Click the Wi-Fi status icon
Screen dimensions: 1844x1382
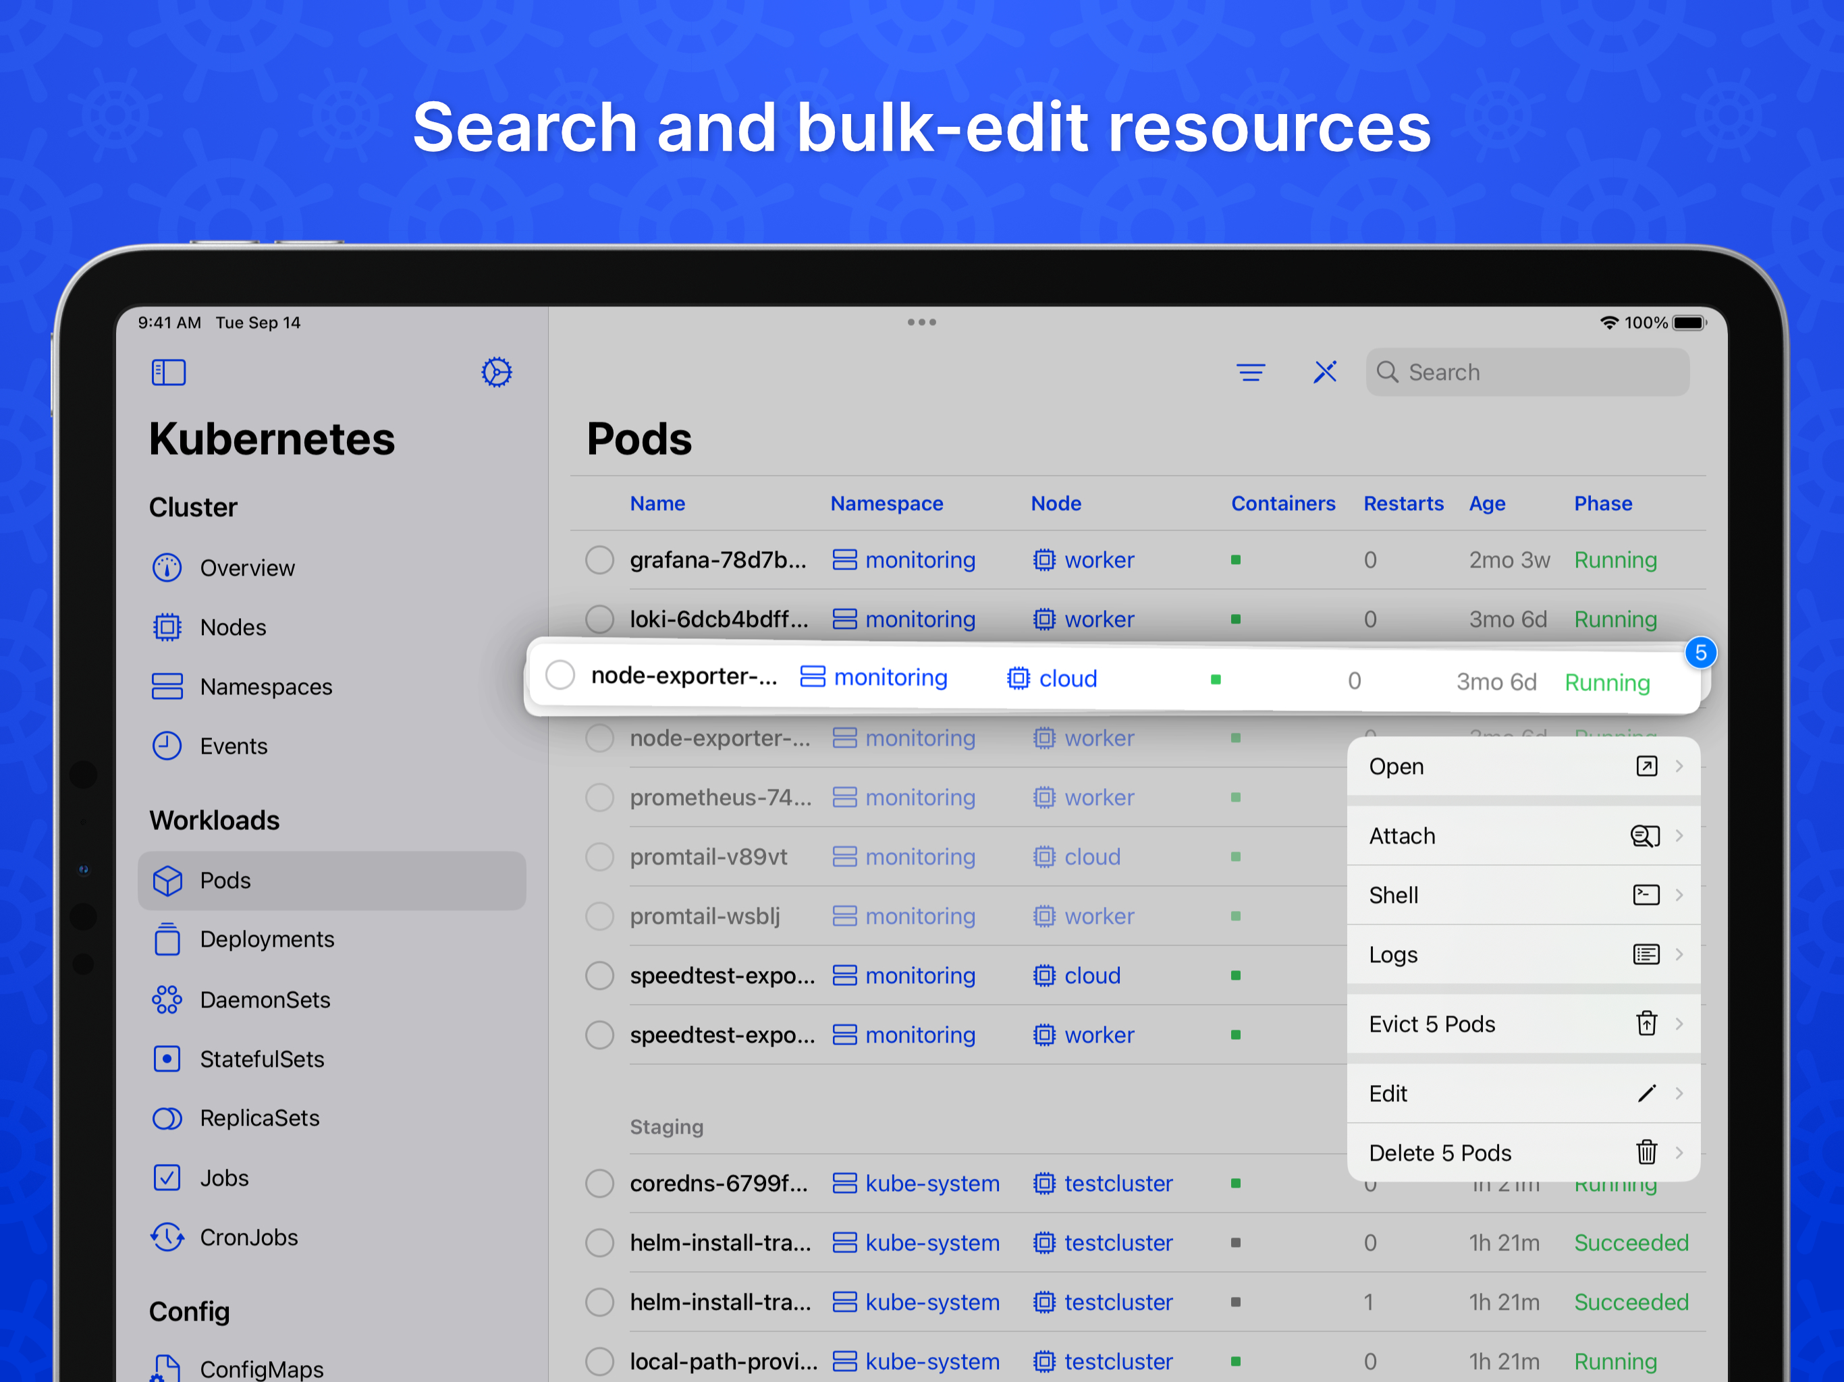click(x=1609, y=323)
